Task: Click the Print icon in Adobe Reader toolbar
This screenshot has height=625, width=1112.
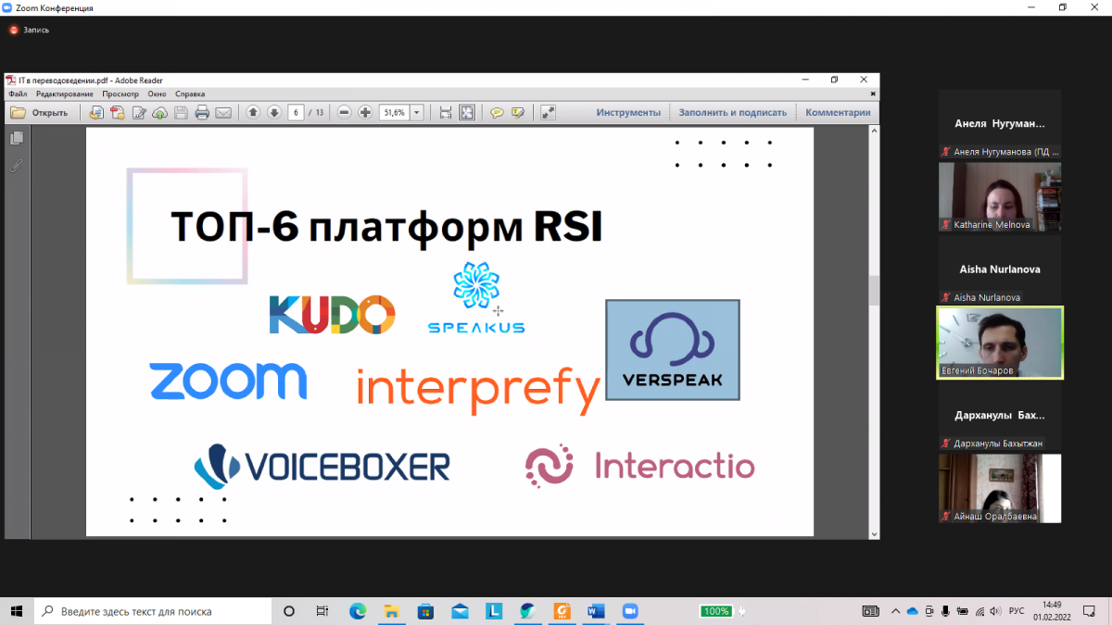Action: [202, 113]
